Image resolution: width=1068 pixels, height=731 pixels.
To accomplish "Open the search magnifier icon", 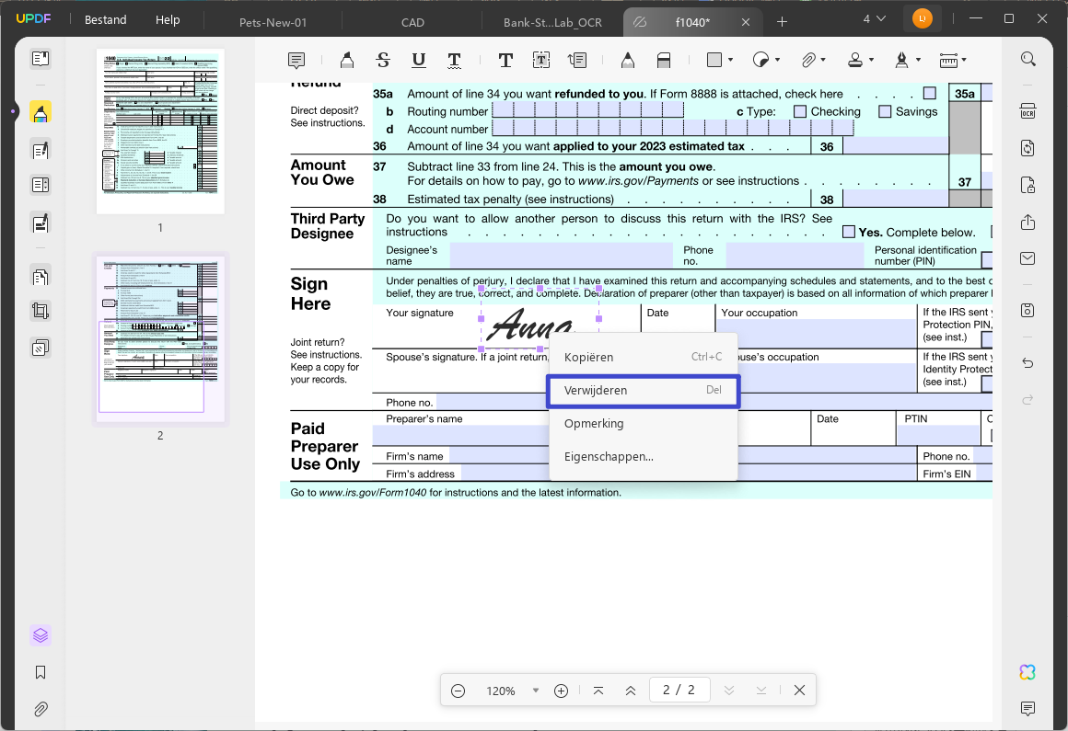I will pyautogui.click(x=1027, y=59).
